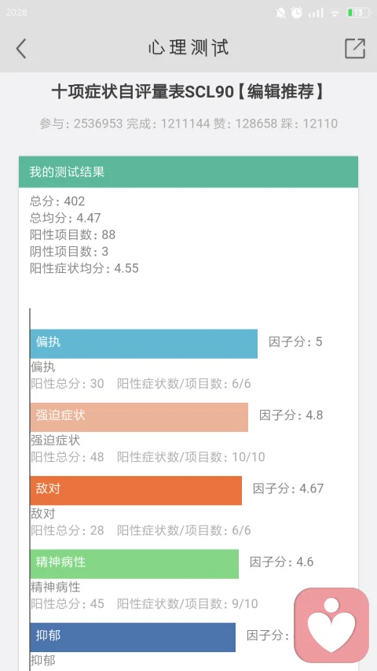Go back using the left arrow
377x671 pixels.
tap(21, 48)
